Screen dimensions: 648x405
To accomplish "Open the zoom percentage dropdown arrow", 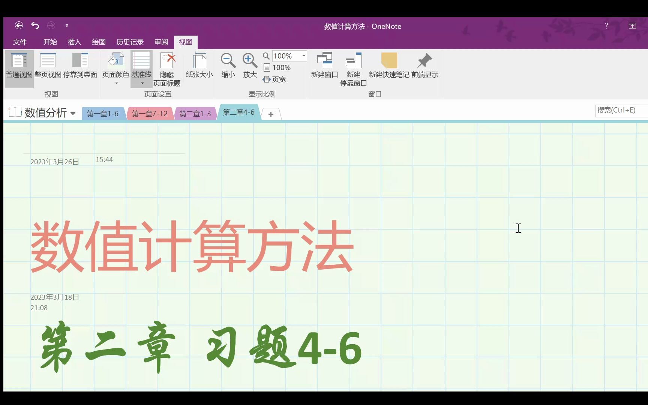I will tap(304, 56).
